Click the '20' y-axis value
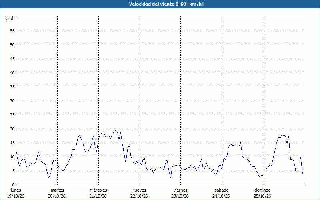The width and height of the screenshot is (320, 200). pyautogui.click(x=12, y=129)
